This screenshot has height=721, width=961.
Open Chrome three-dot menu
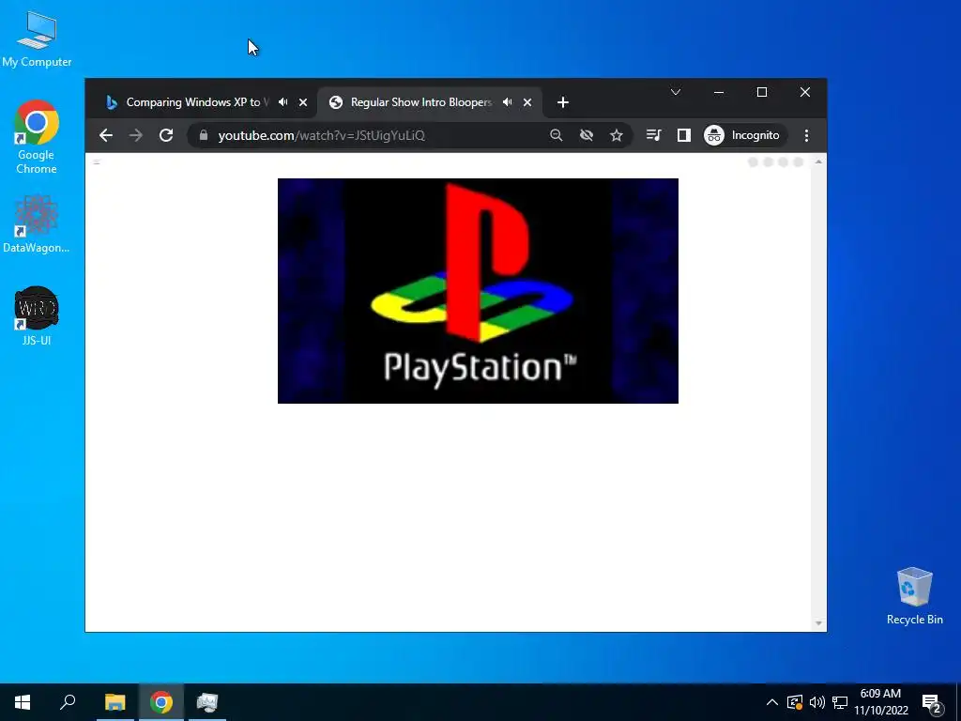[806, 135]
